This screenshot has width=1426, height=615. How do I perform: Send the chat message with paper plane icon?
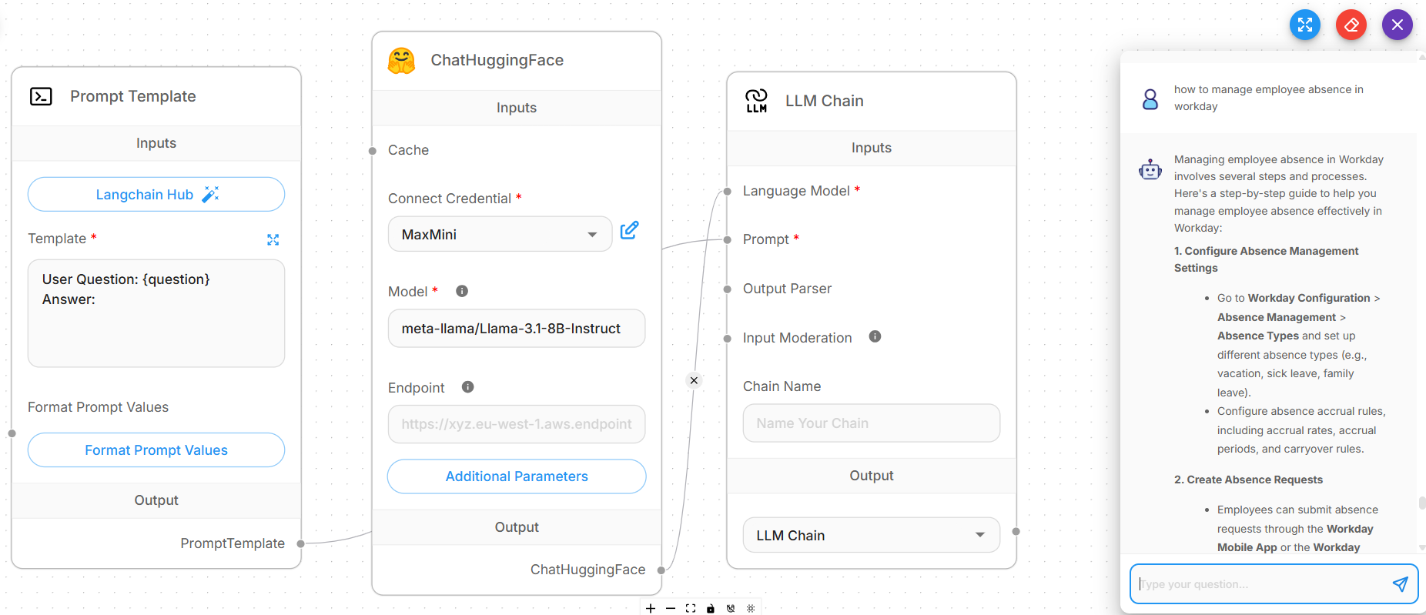pos(1400,583)
